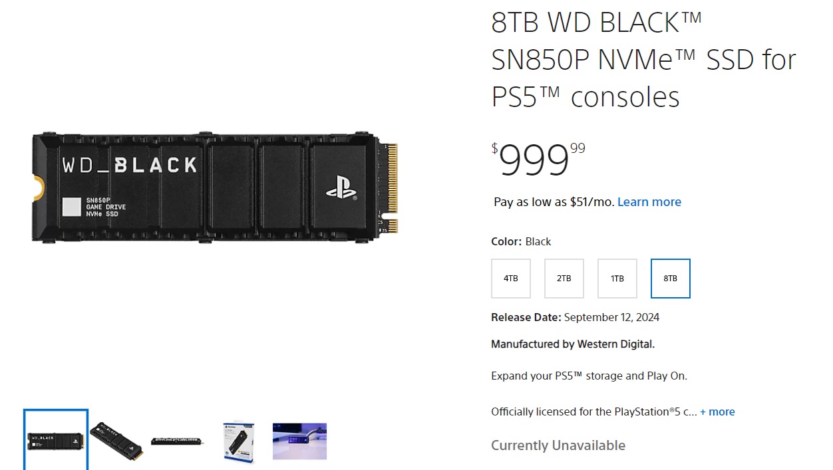
Task: View the angled SSD thumbnail image
Action: [116, 441]
